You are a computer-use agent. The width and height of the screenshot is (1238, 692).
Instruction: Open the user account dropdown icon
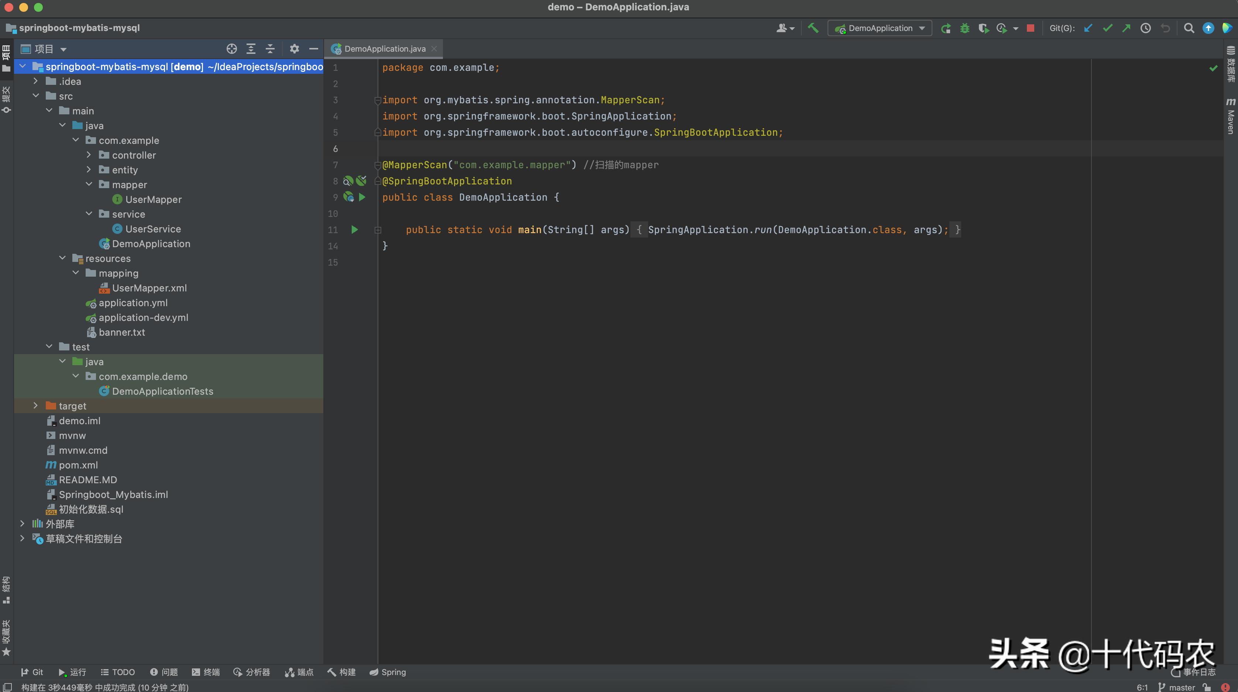785,28
